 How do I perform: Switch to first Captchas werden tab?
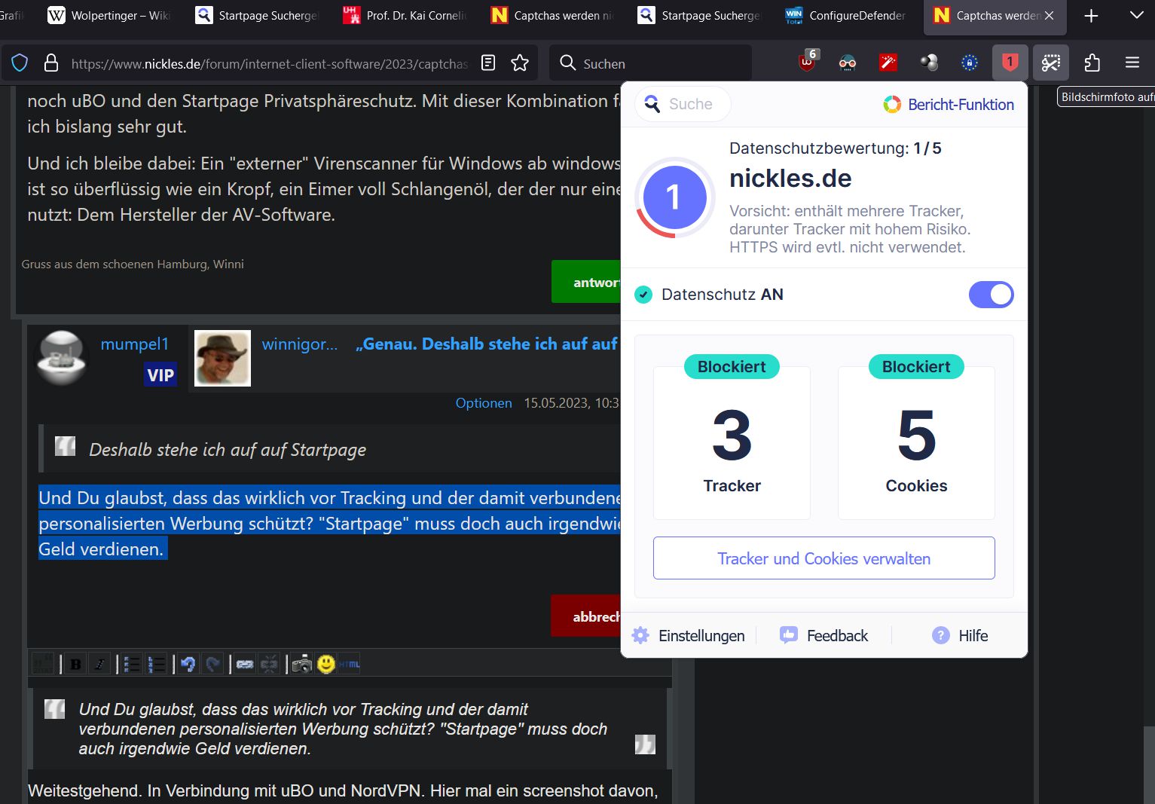(x=552, y=15)
